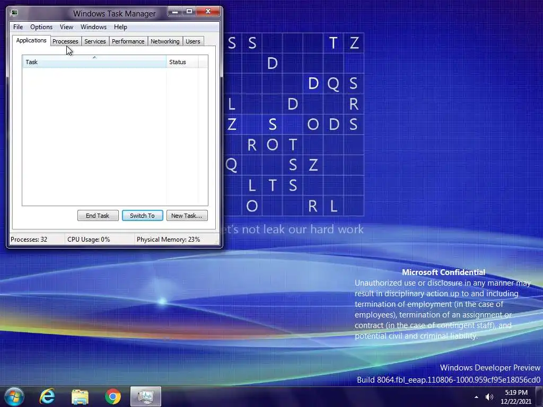The width and height of the screenshot is (543, 407).
Task: Switch to the Users tab
Action: point(193,41)
